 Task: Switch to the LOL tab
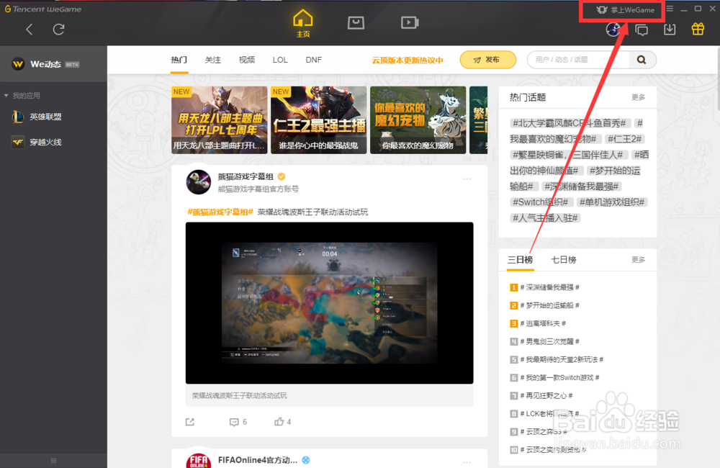coord(280,60)
